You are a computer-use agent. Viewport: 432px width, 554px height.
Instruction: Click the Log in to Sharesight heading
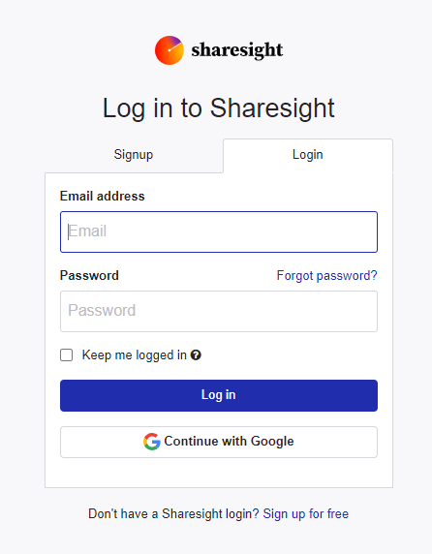pos(218,108)
